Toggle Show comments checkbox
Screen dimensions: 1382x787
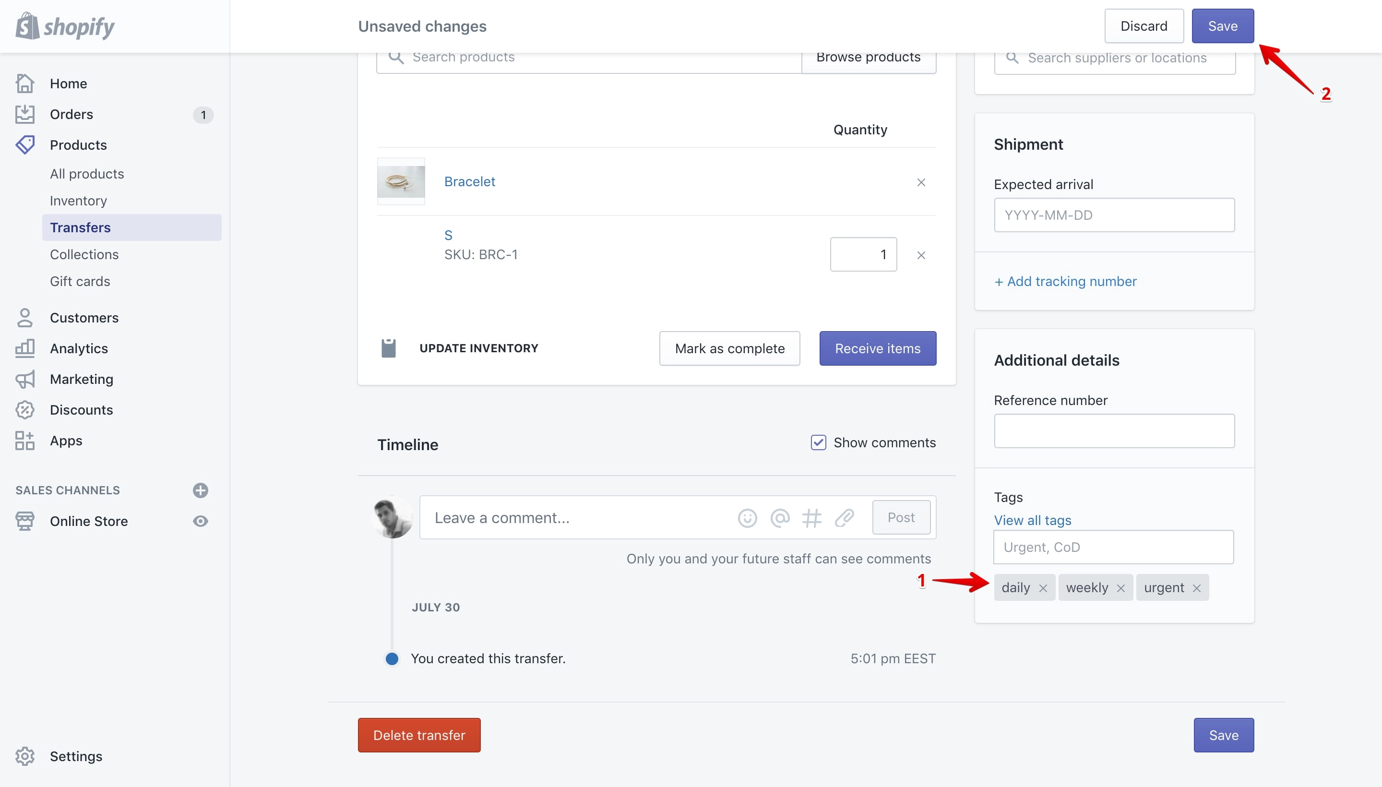(818, 442)
